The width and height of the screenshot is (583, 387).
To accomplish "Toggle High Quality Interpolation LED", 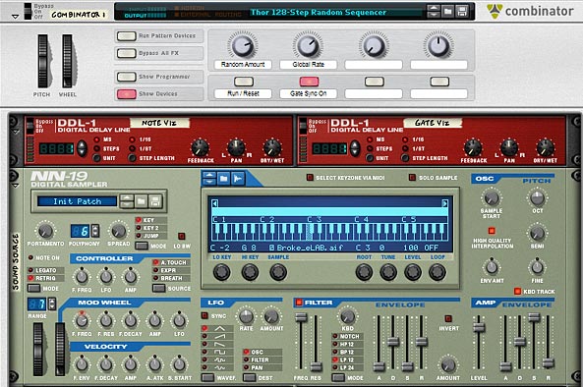I will tap(492, 231).
